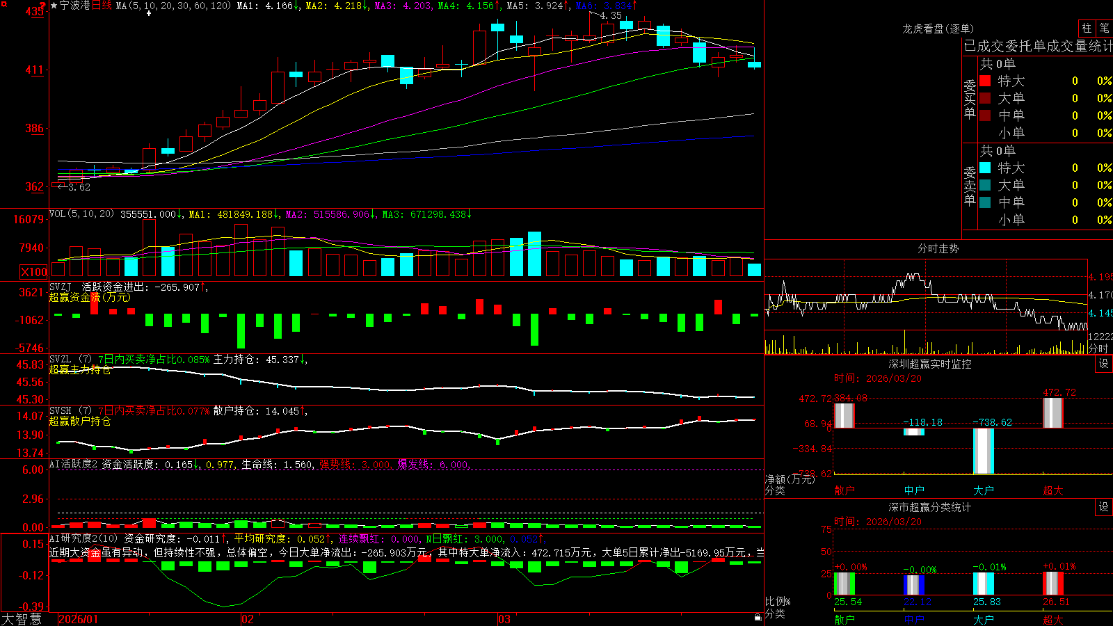Click the blue 中户 bar at 22.12 percent
1113x626 pixels.
(x=913, y=585)
